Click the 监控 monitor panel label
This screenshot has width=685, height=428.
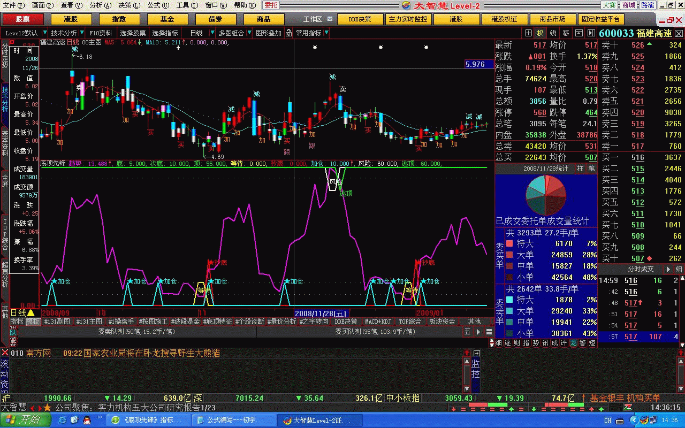[475, 369]
